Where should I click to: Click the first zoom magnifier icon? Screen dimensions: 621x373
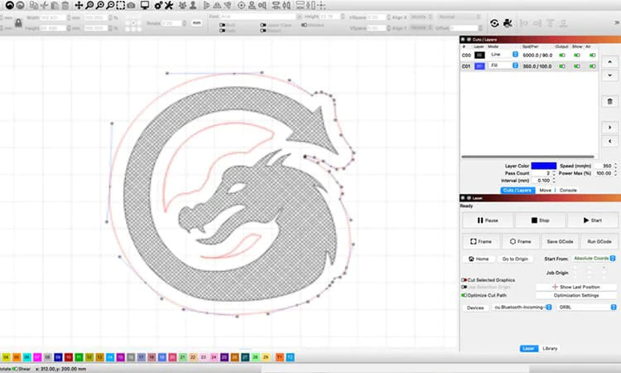click(89, 5)
